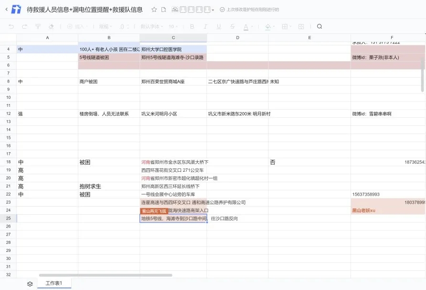Screen dimensions: 426x290
Task: Select row 25 header
Action: click(x=9, y=218)
